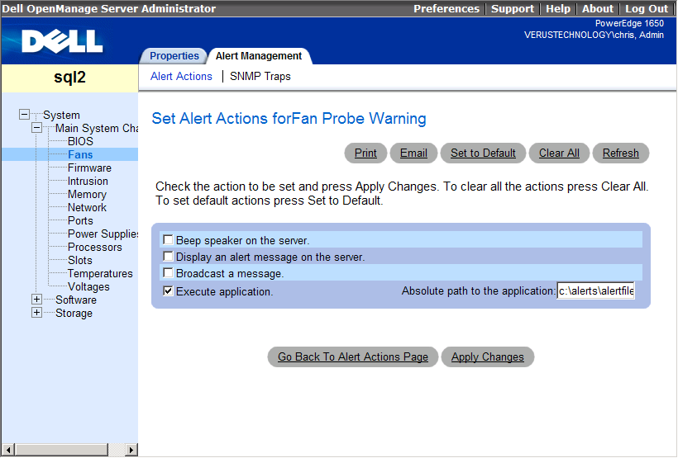Open Preferences in the top bar

[446, 8]
